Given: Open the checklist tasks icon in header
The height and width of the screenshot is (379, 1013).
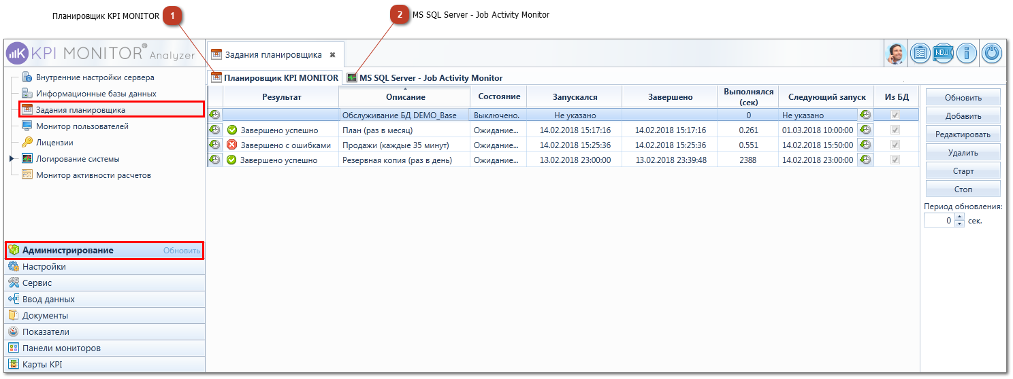Looking at the screenshot, I should click(x=920, y=54).
